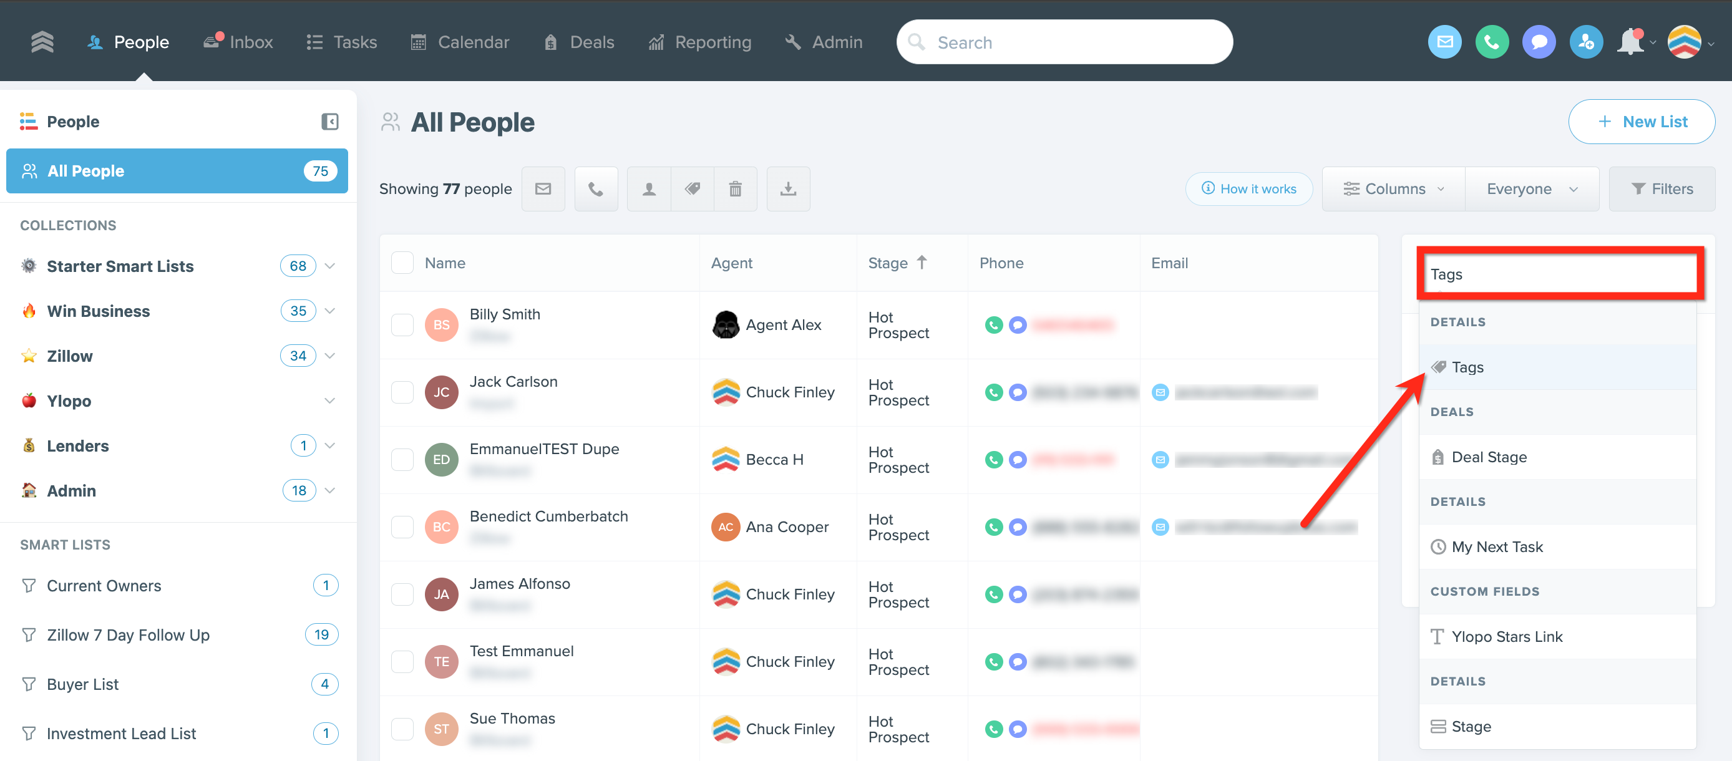Choose Stage option in column list
The width and height of the screenshot is (1732, 761).
tap(1558, 727)
